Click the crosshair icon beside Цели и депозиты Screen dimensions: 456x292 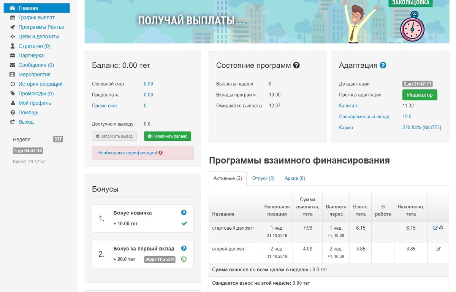[12, 36]
